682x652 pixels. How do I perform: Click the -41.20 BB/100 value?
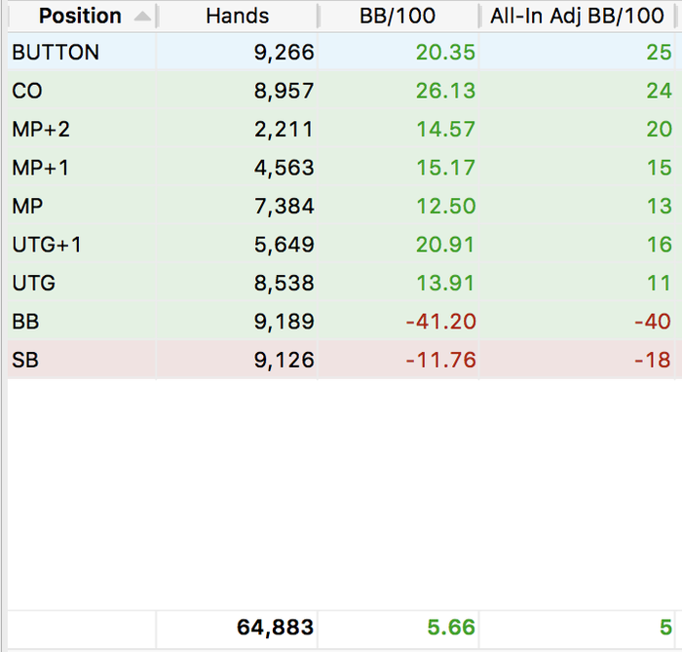point(440,322)
